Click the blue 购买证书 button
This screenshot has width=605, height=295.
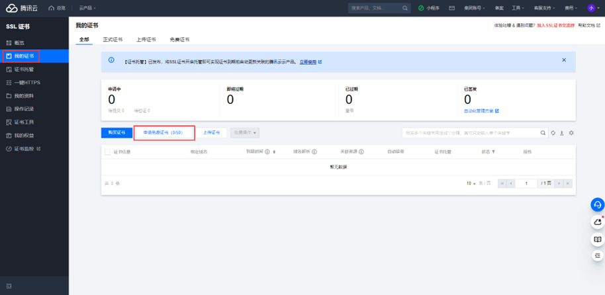[x=116, y=133]
